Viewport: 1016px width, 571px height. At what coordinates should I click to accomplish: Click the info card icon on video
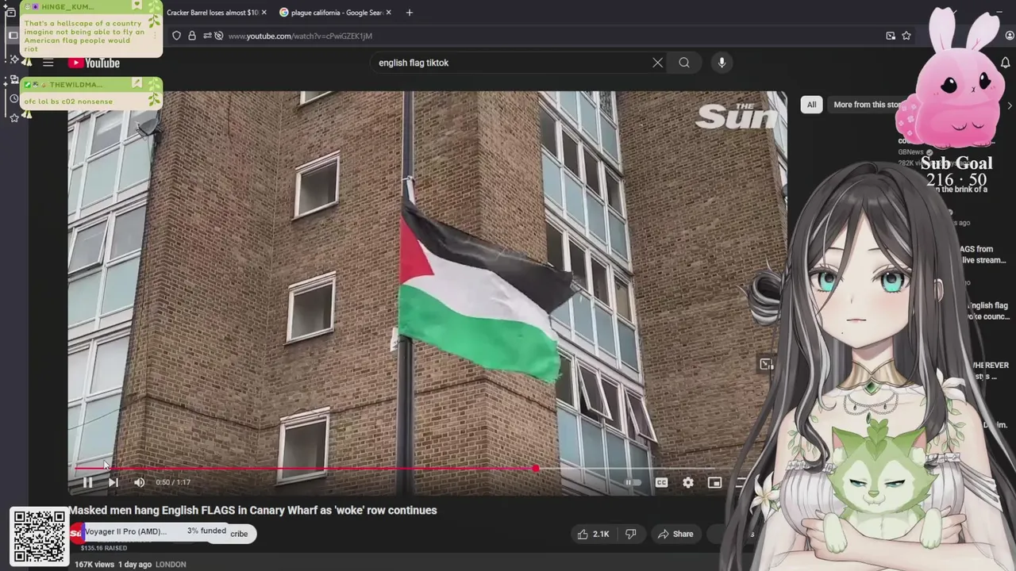click(766, 364)
